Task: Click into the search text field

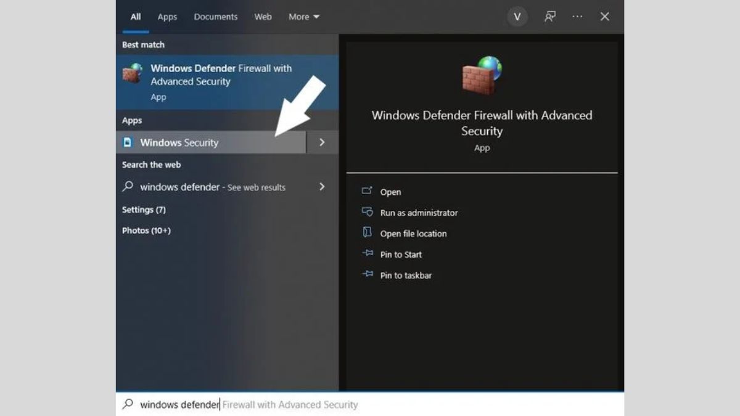Action: [x=370, y=404]
